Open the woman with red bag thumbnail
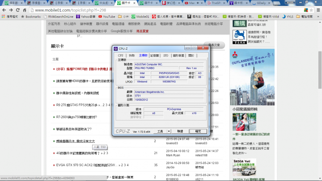Viewport: 322px width, 181px height. pyautogui.click(x=244, y=122)
